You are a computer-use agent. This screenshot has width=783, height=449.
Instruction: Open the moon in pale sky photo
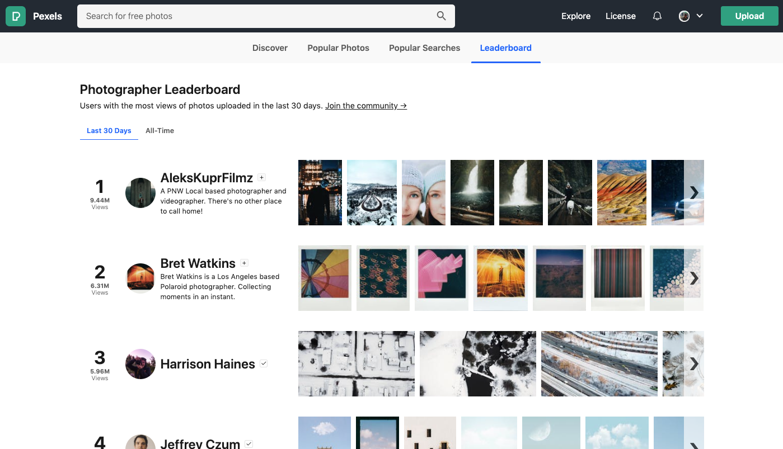coord(551,433)
